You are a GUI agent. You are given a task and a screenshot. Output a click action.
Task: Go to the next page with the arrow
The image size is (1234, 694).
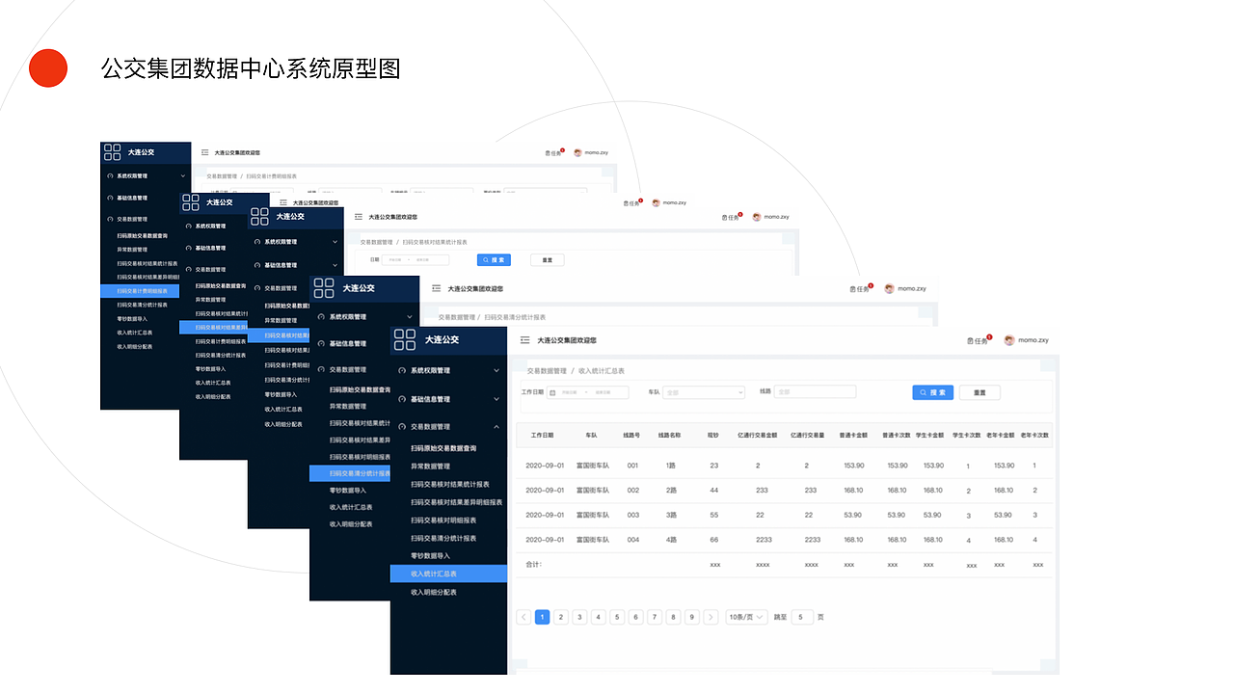coord(711,617)
